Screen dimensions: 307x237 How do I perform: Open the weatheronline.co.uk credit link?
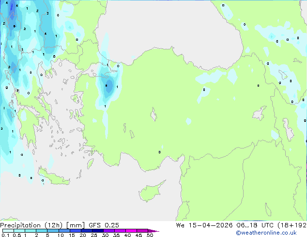pyautogui.click(x=266, y=233)
